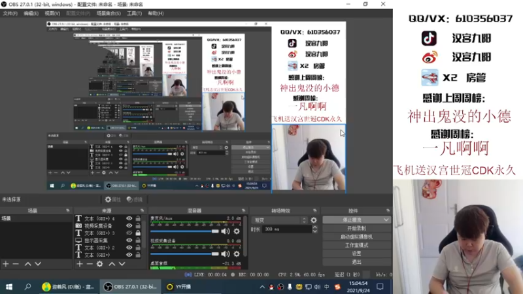This screenshot has height=294, width=523.
Task: Click the 工作室模式 button
Action: coord(356,245)
